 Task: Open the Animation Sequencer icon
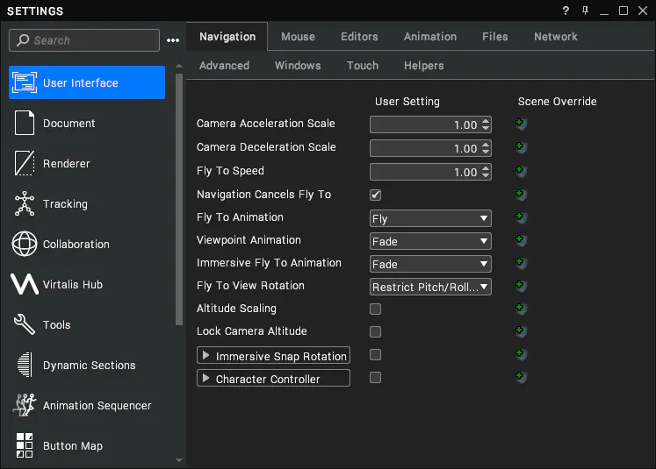(25, 405)
